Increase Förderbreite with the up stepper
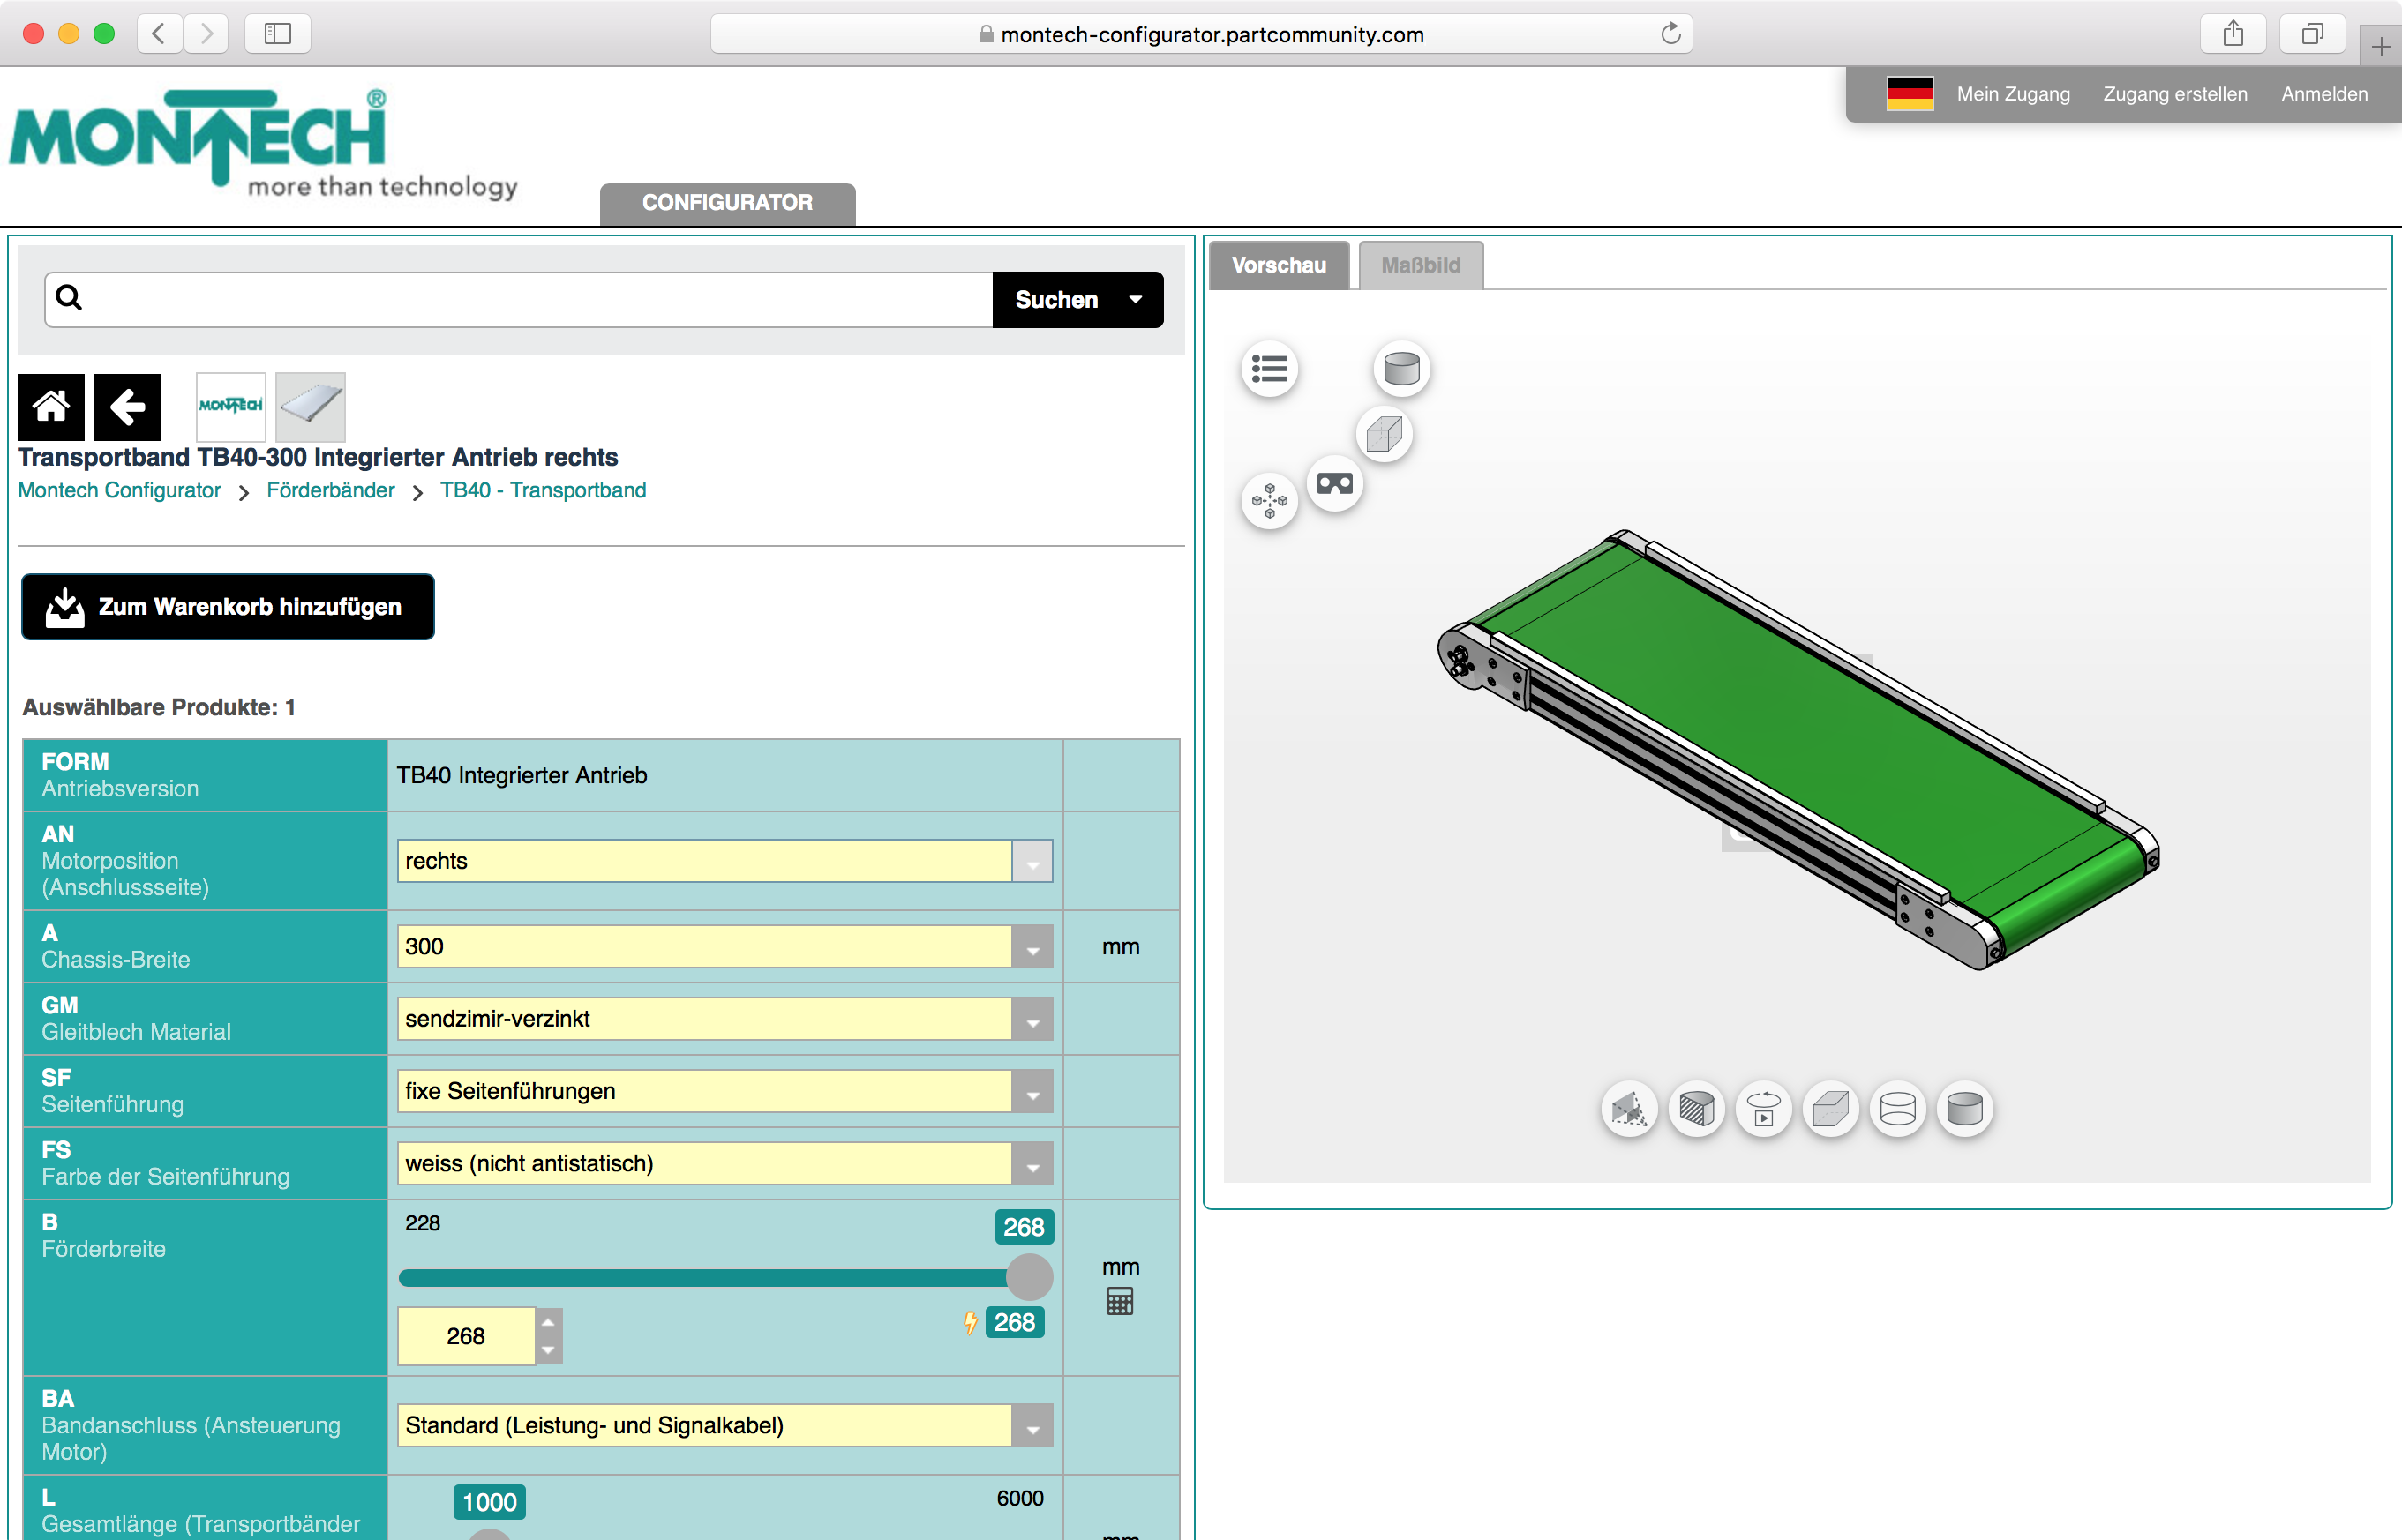Image resolution: width=2402 pixels, height=1540 pixels. coord(548,1322)
